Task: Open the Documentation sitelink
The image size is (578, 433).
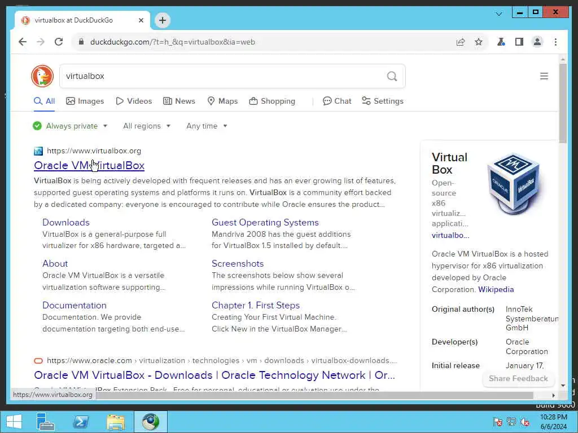Action: click(75, 305)
